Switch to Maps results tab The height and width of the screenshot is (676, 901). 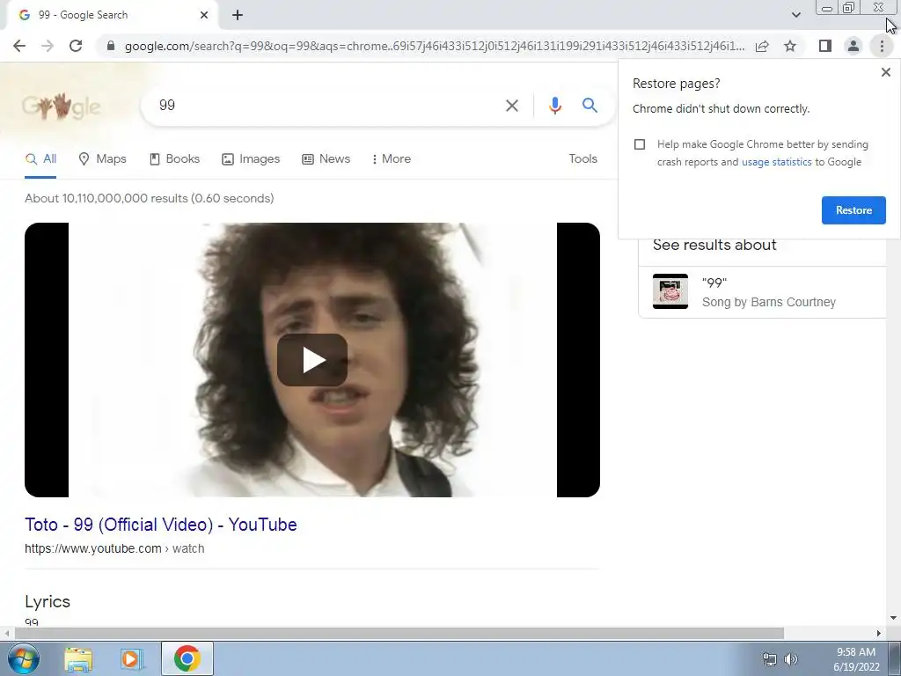(102, 158)
